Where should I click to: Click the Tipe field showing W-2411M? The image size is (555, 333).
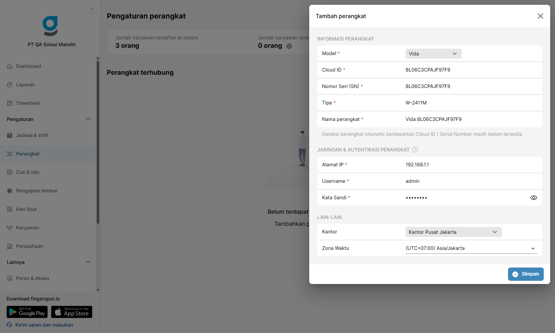471,103
